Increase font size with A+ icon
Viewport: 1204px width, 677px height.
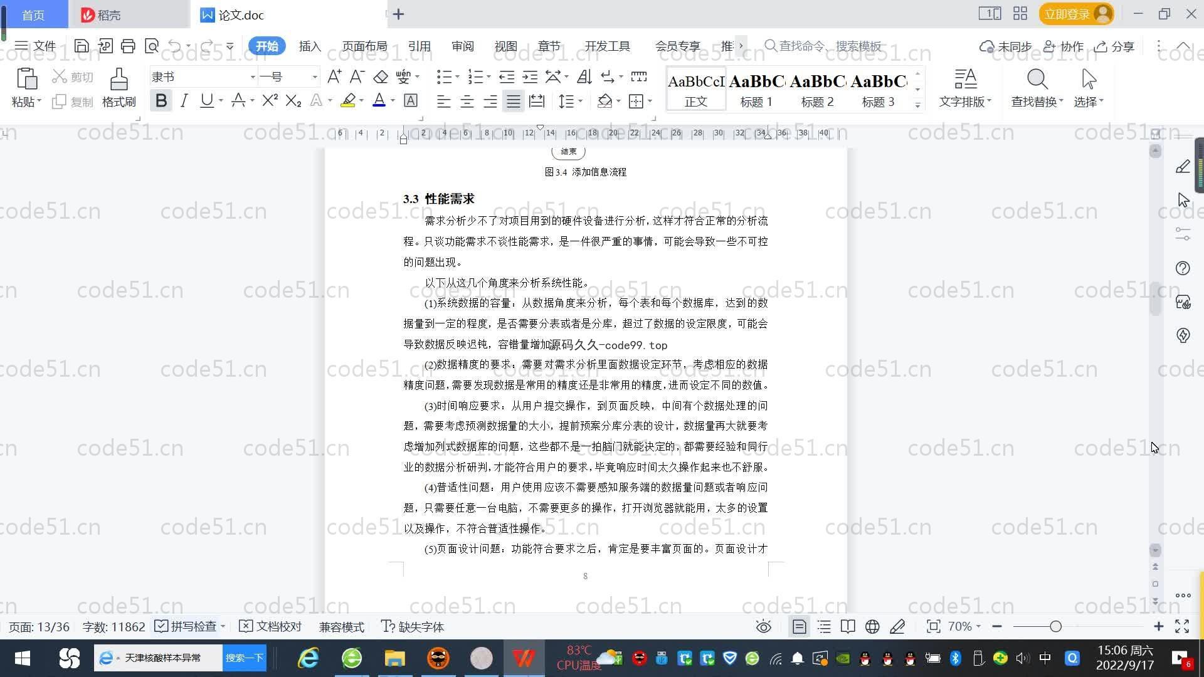(334, 76)
